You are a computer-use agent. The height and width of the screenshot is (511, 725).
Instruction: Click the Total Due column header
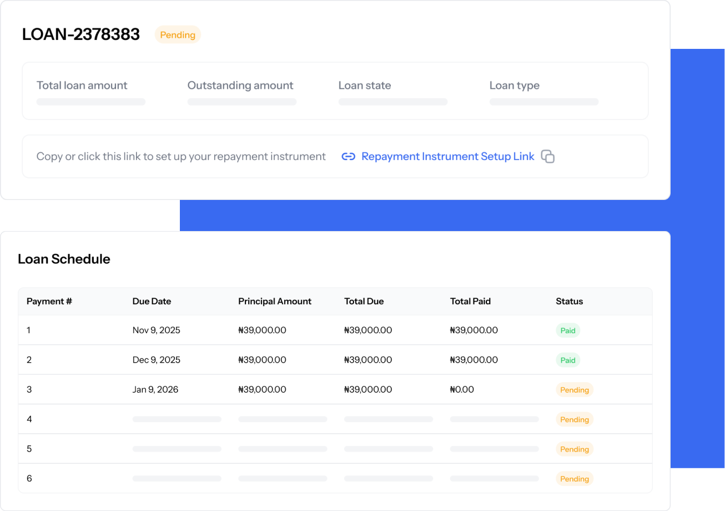(364, 301)
